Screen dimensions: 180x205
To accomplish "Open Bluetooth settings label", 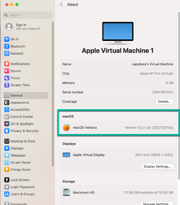I will point(18,46).
